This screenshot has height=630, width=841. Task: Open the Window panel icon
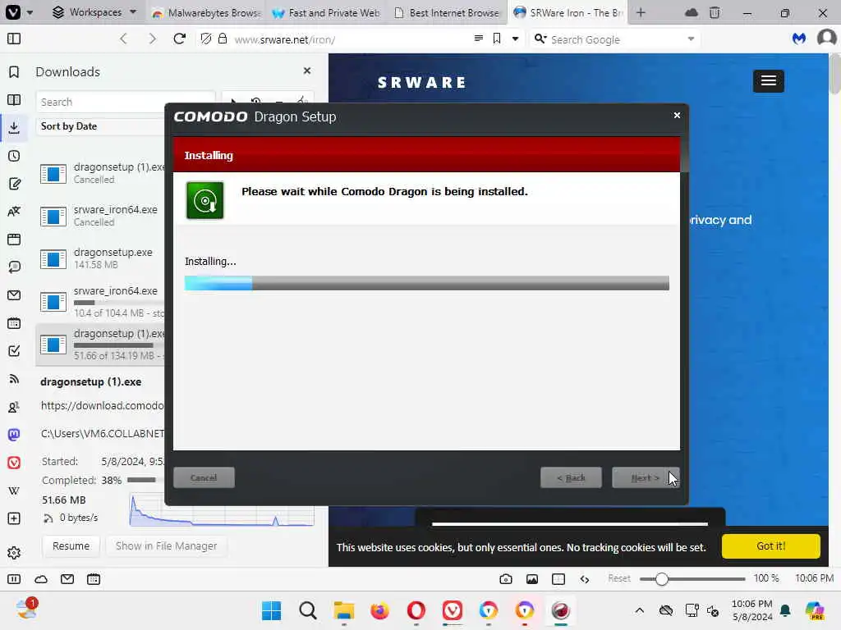tap(14, 240)
